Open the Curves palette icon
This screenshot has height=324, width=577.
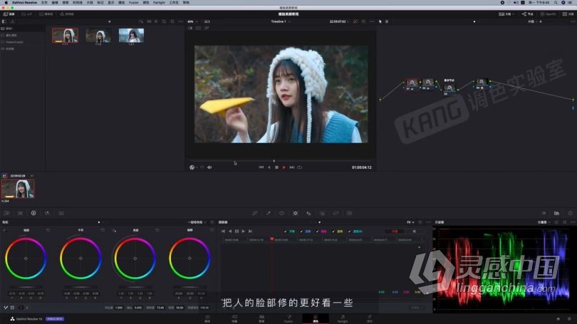click(254, 214)
